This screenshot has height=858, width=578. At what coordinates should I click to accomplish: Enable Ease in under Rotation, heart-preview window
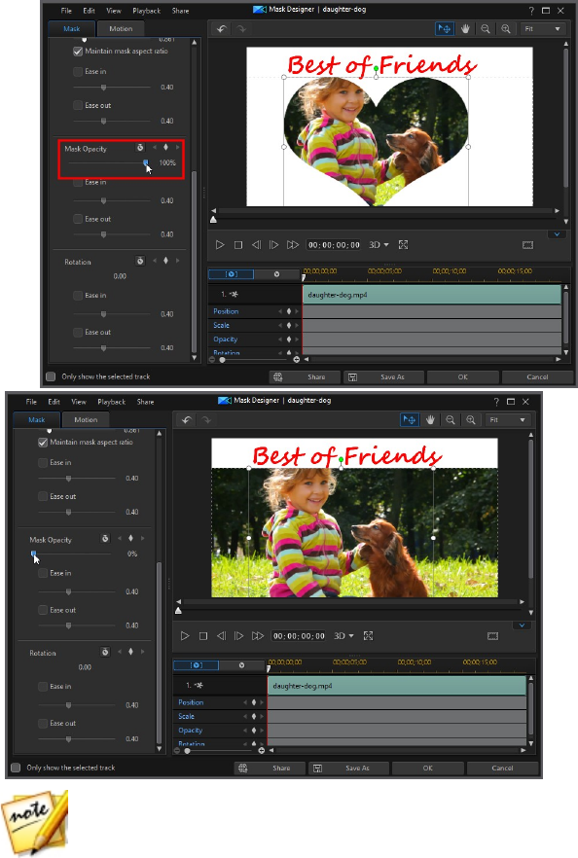pyautogui.click(x=78, y=296)
